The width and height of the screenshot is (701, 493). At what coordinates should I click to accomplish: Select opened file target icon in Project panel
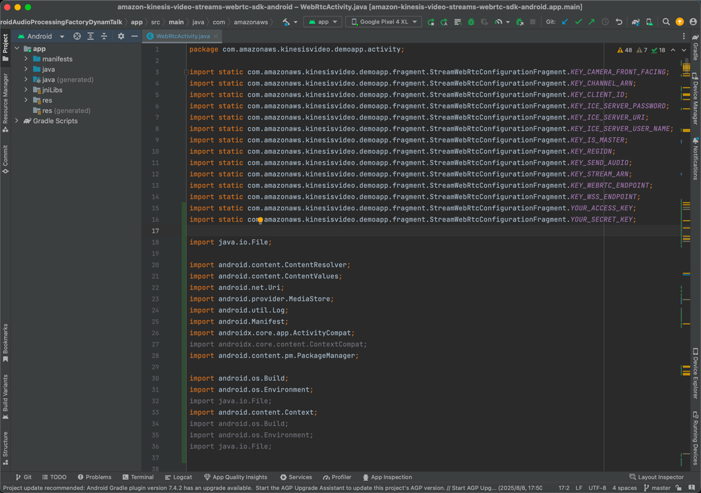click(77, 36)
